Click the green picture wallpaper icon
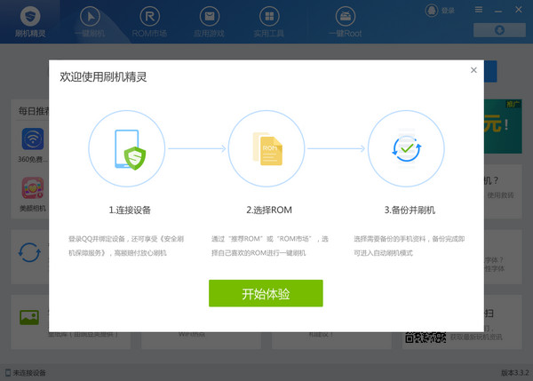This screenshot has width=533, height=381. 29,317
